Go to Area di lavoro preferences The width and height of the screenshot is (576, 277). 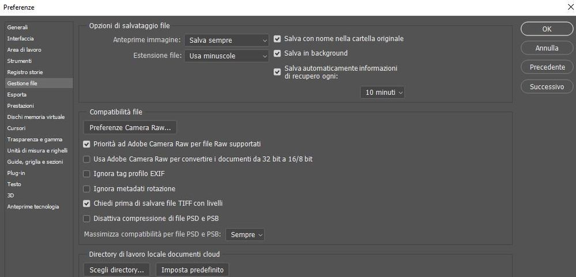tap(39, 50)
